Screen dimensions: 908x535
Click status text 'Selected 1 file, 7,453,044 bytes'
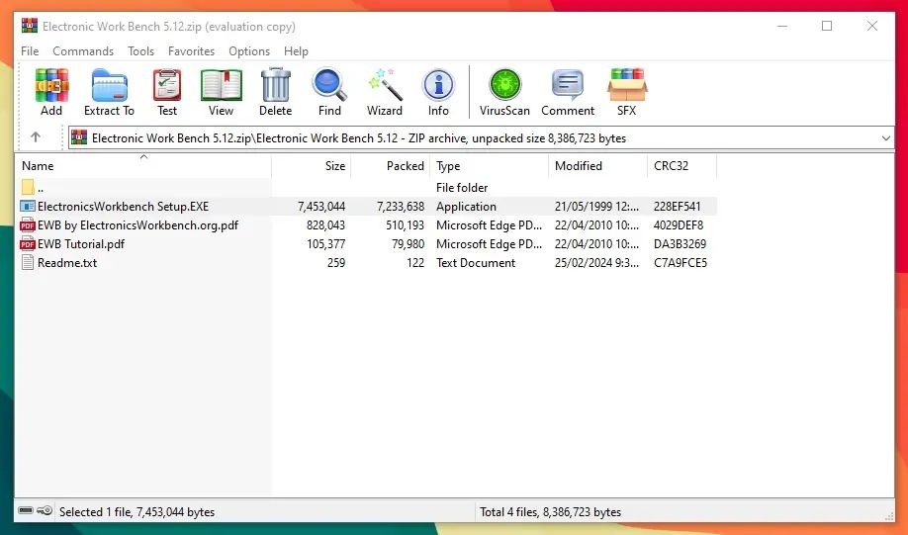click(x=136, y=512)
